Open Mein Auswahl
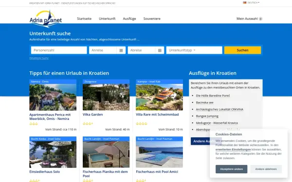 [247, 18]
